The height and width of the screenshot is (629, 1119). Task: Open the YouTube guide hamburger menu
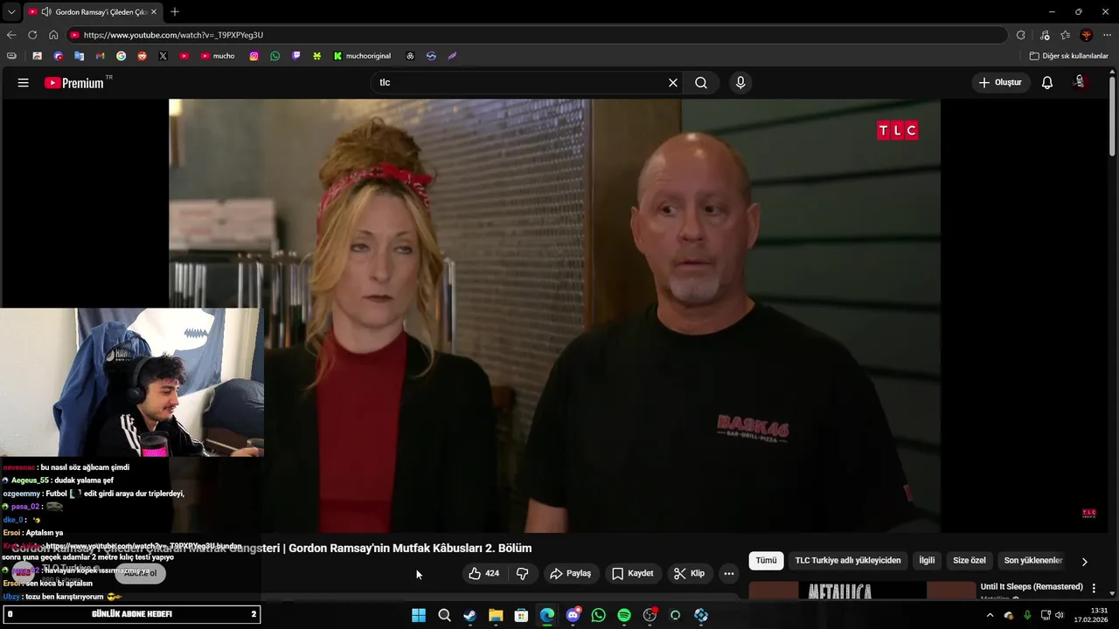(x=23, y=83)
